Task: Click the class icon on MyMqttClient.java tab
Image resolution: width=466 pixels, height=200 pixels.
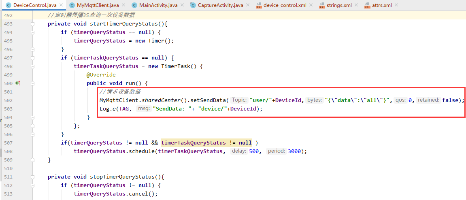Action: 72,5
